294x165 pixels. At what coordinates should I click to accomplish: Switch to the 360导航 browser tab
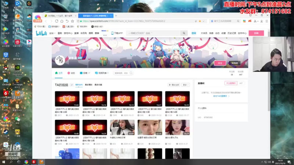(60, 16)
